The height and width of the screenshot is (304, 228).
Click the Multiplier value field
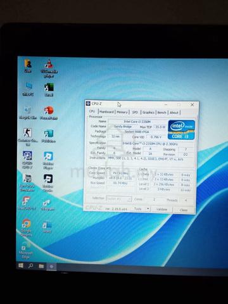point(120,178)
